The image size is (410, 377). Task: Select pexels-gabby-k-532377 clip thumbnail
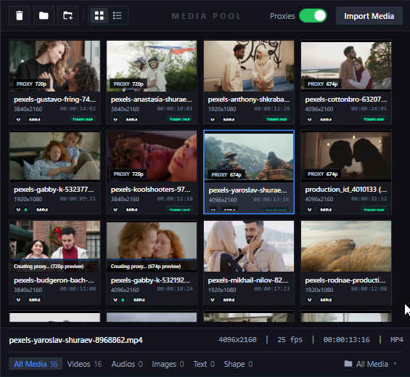[54, 156]
